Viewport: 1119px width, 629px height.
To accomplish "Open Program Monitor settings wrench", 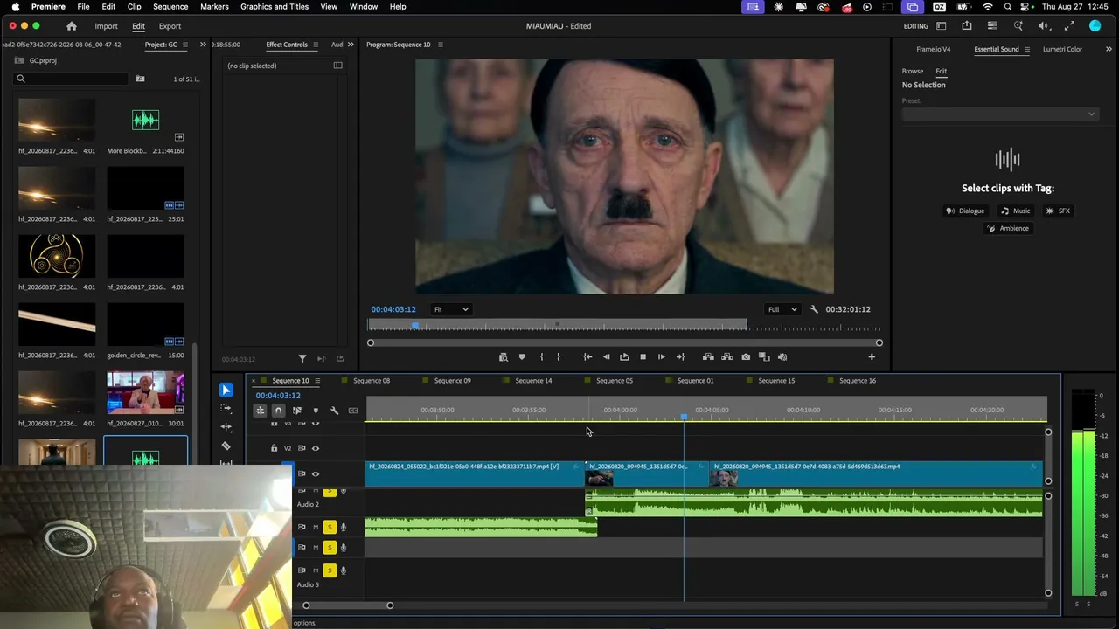I will [814, 309].
